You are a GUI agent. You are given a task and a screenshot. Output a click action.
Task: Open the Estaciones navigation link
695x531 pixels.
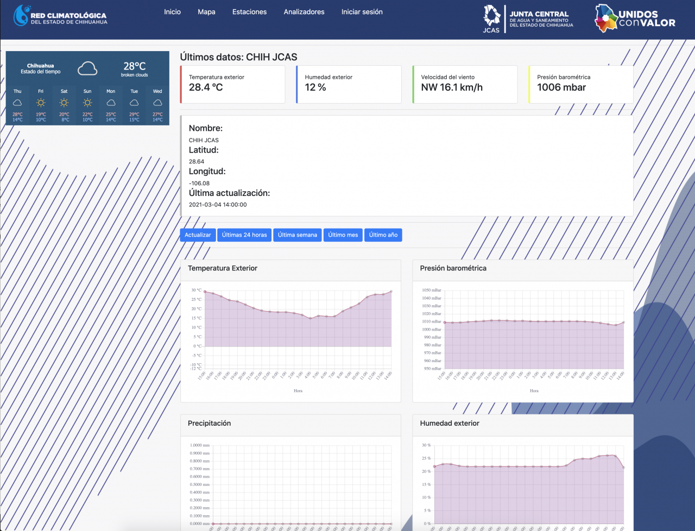point(249,12)
